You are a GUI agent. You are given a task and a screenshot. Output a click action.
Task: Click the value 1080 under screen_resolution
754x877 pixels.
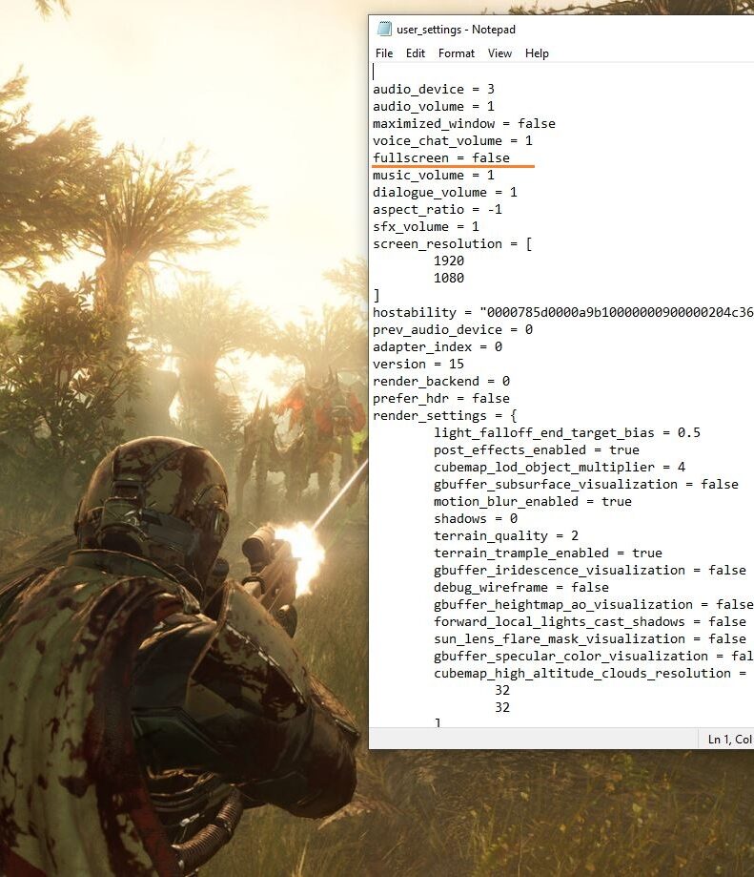pyautogui.click(x=449, y=278)
